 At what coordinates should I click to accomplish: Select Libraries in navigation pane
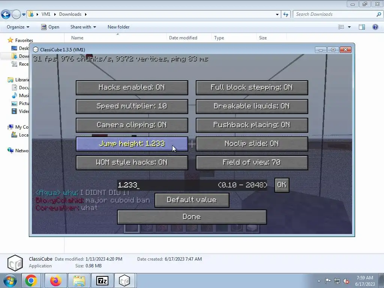[18, 80]
